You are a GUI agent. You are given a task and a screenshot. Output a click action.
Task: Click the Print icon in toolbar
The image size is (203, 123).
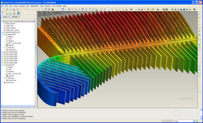point(14,9)
